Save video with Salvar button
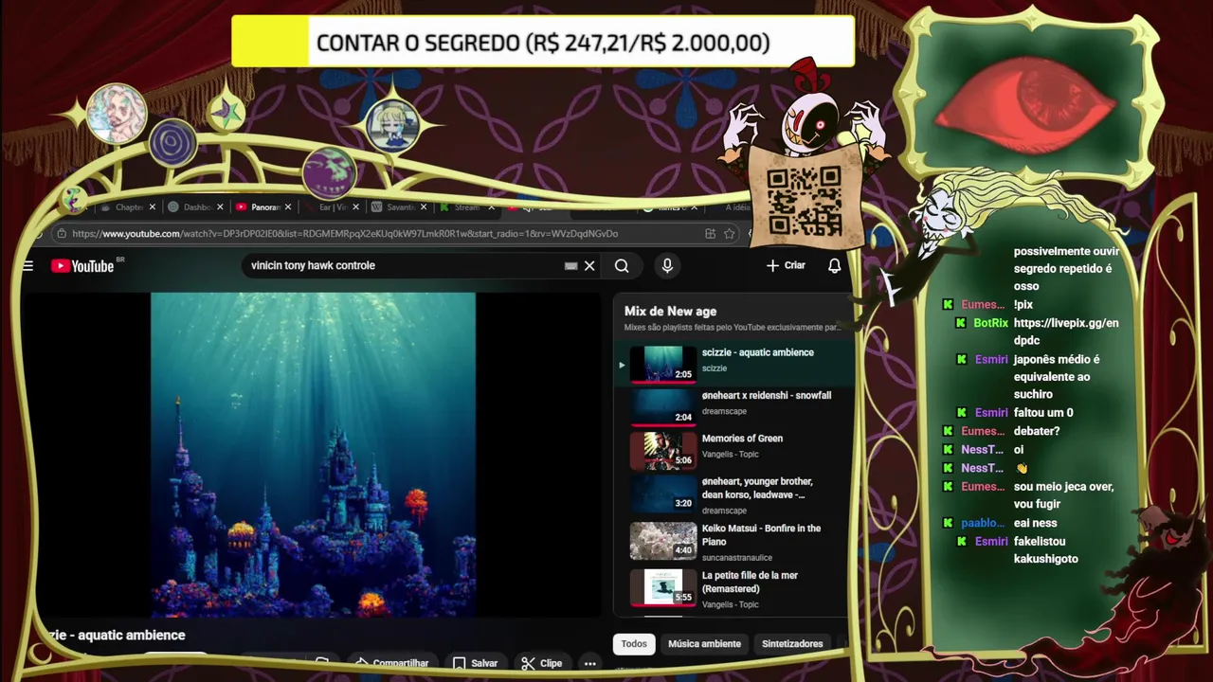This screenshot has height=682, width=1213. coord(475,663)
